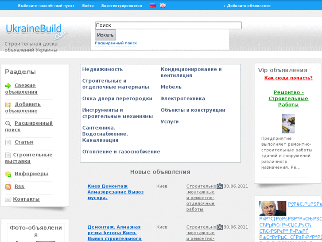Open Инструменты и строительные механизмы category

click(x=118, y=113)
